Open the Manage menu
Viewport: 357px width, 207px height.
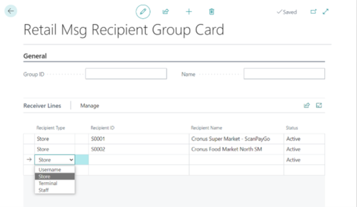90,106
